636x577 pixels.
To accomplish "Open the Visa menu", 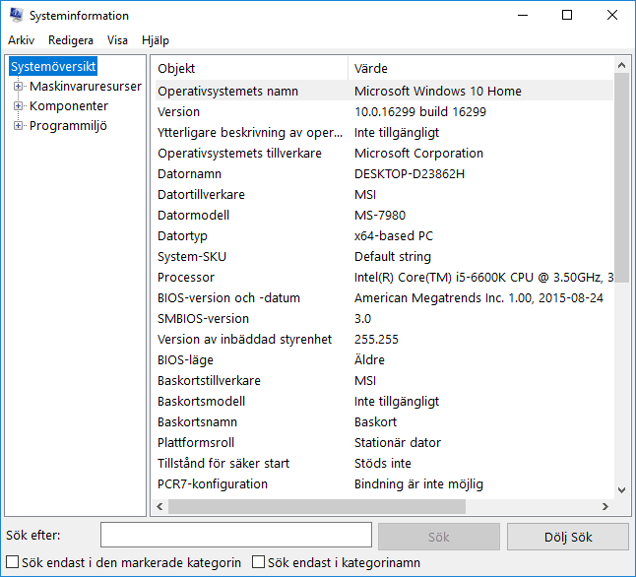I will (x=117, y=40).
